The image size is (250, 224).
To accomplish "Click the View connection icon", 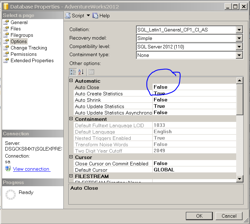I will tap(8, 169).
